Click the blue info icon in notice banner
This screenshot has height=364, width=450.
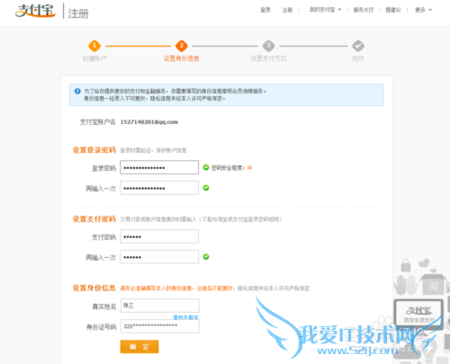[77, 91]
